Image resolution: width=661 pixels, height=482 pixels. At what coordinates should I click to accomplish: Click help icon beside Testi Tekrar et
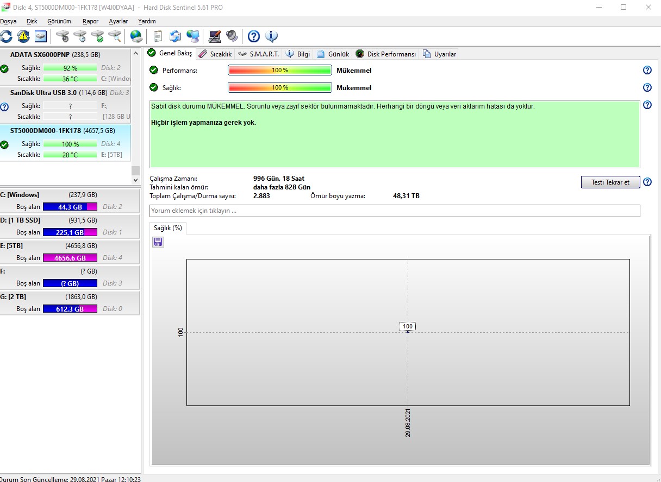[x=647, y=182]
